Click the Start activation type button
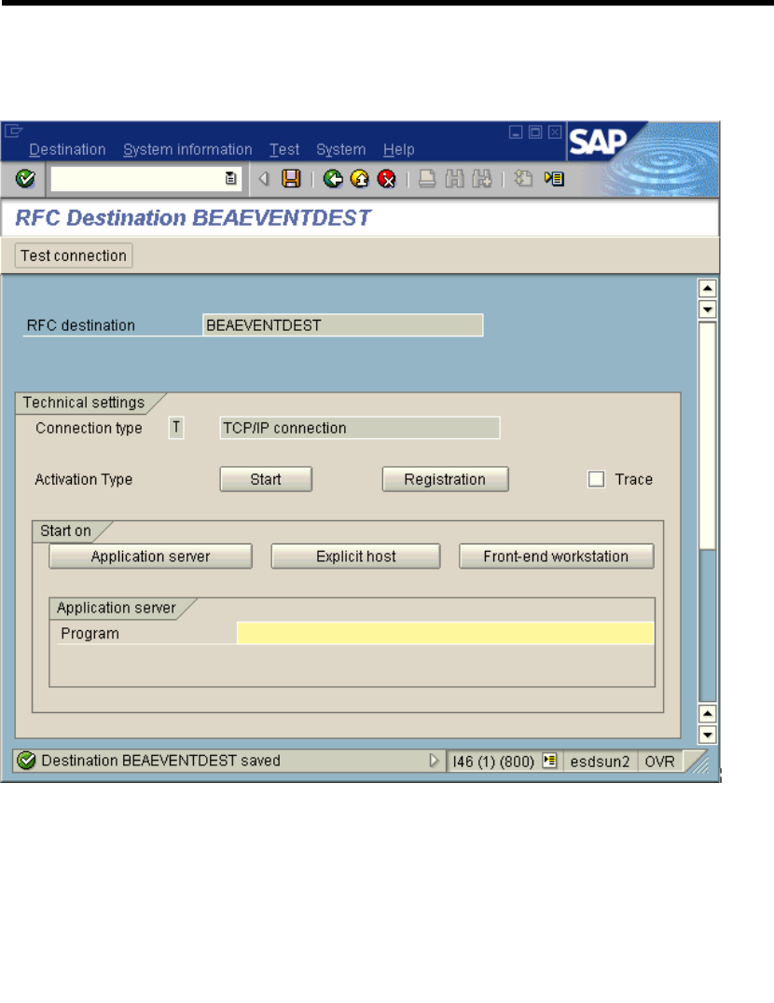Image resolution: width=774 pixels, height=1003 pixels. pos(266,479)
